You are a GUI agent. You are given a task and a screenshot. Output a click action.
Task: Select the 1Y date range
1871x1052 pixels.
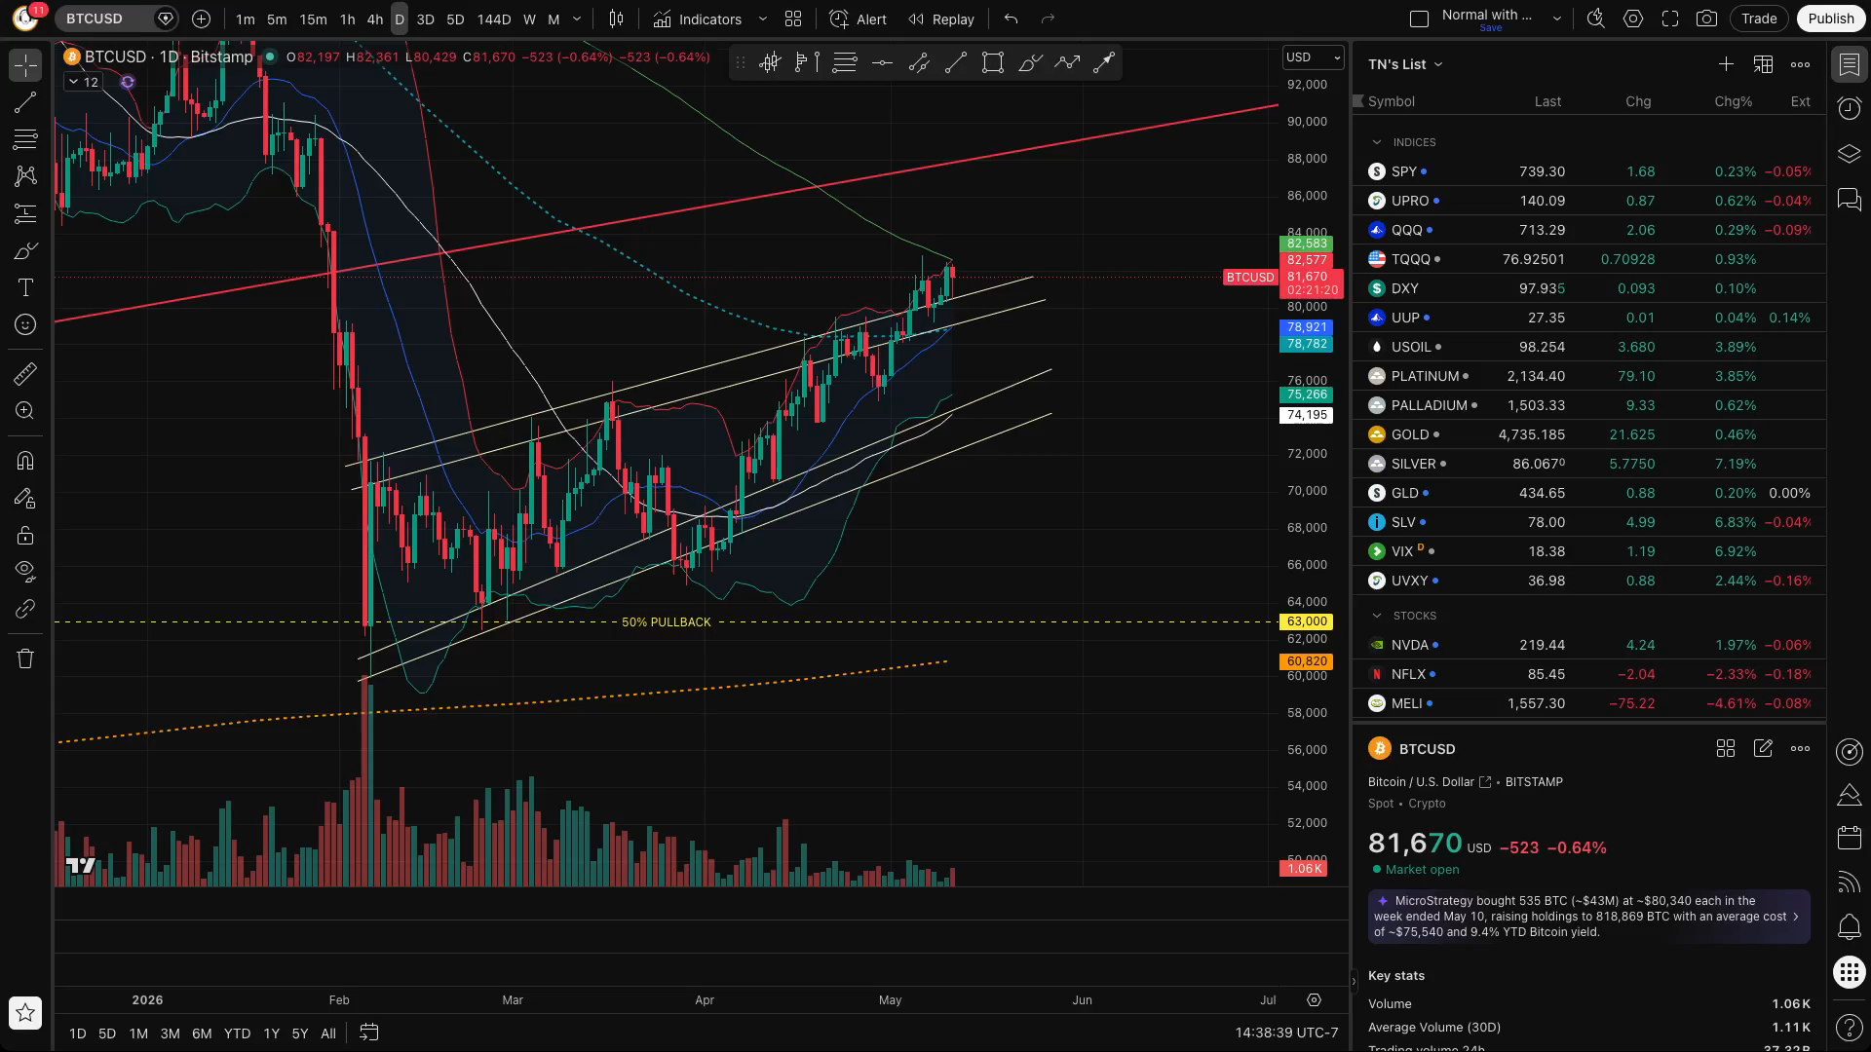[x=271, y=1033]
